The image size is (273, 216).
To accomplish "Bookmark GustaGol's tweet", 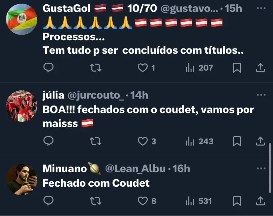I will pos(237,68).
